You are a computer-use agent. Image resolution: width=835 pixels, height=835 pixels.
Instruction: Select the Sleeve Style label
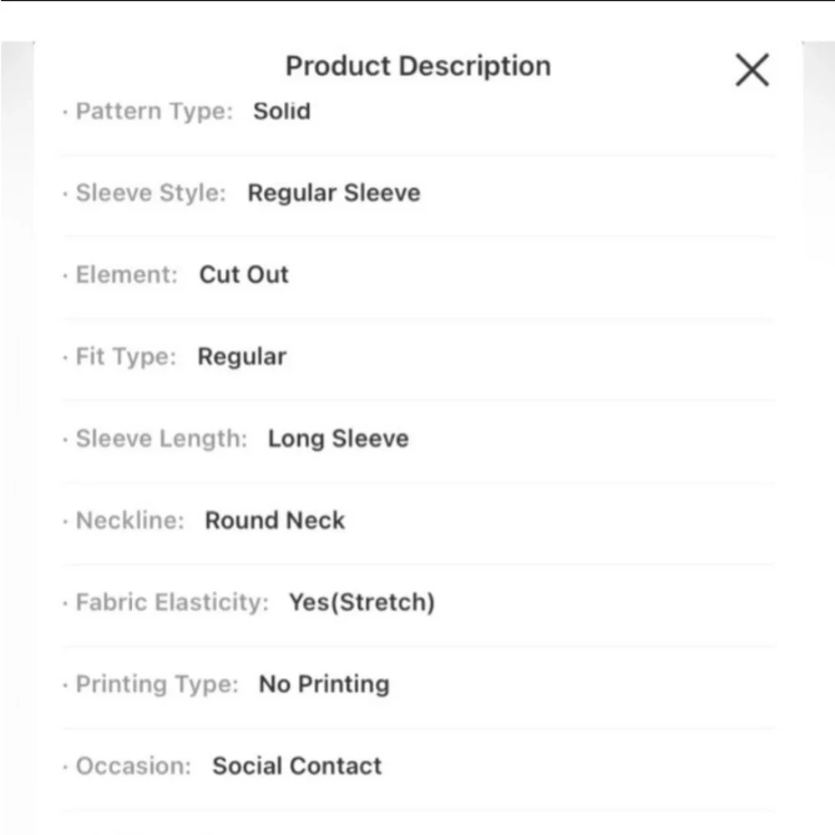tap(151, 193)
